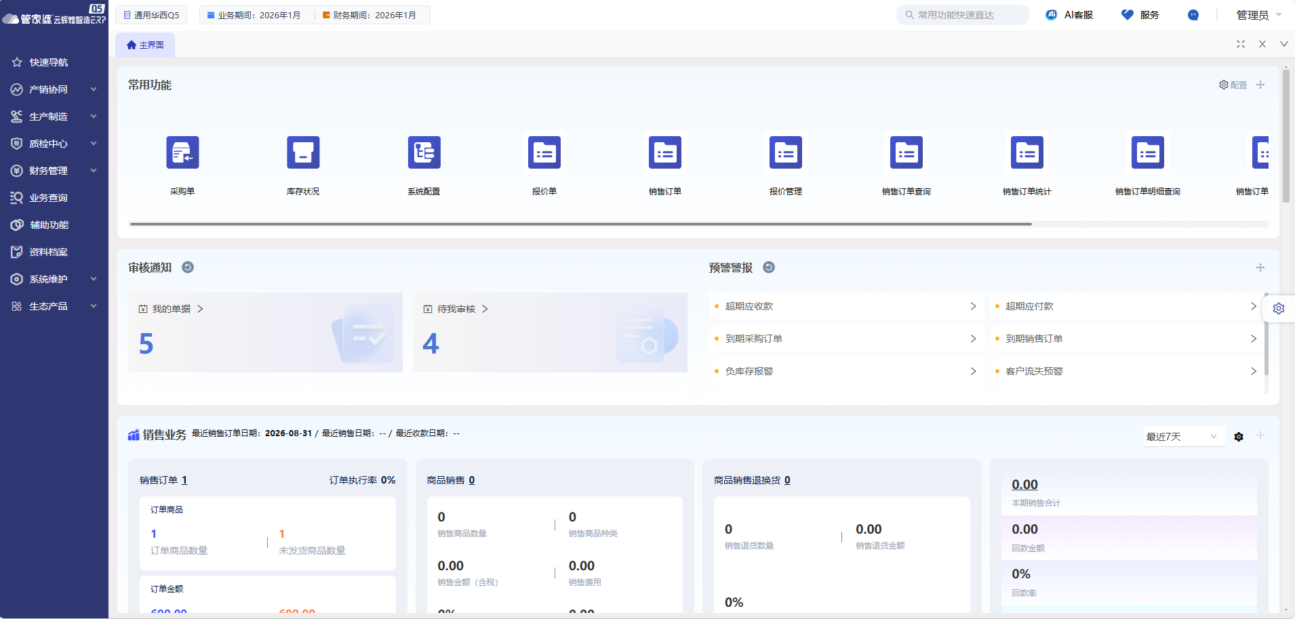View 超期应收款 alert
The width and height of the screenshot is (1295, 619).
[845, 306]
